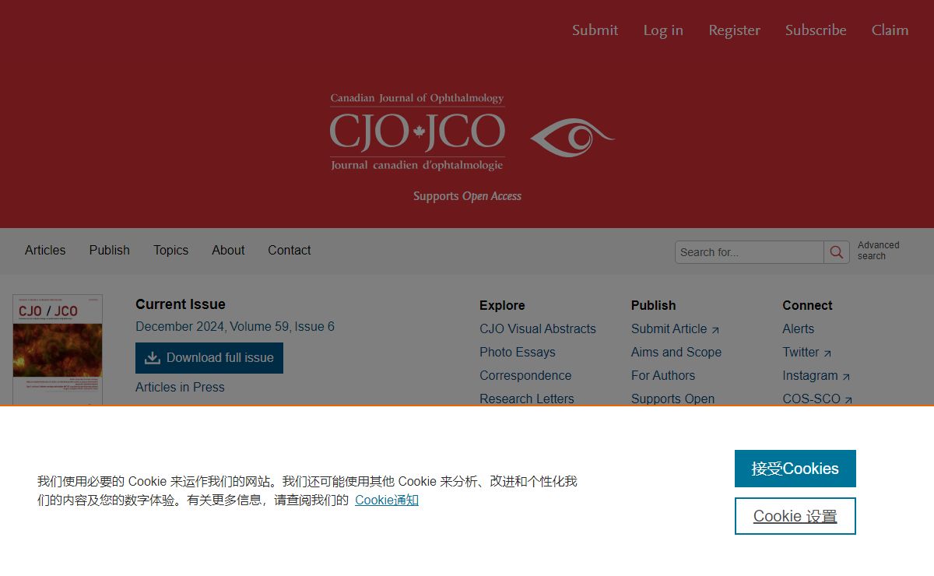This screenshot has width=934, height=576.
Task: Open Submit Article external link
Action: click(x=675, y=329)
